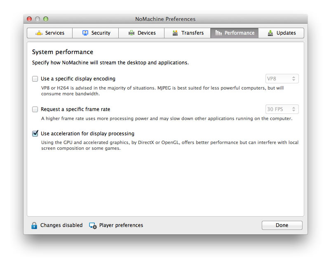The width and height of the screenshot is (331, 267).
Task: Open the VP8 encoding dropdown
Action: tap(282, 79)
